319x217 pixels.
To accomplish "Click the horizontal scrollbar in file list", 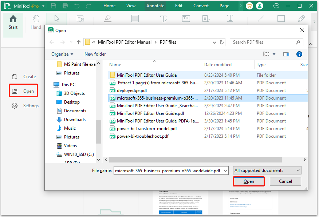I will [x=195, y=160].
